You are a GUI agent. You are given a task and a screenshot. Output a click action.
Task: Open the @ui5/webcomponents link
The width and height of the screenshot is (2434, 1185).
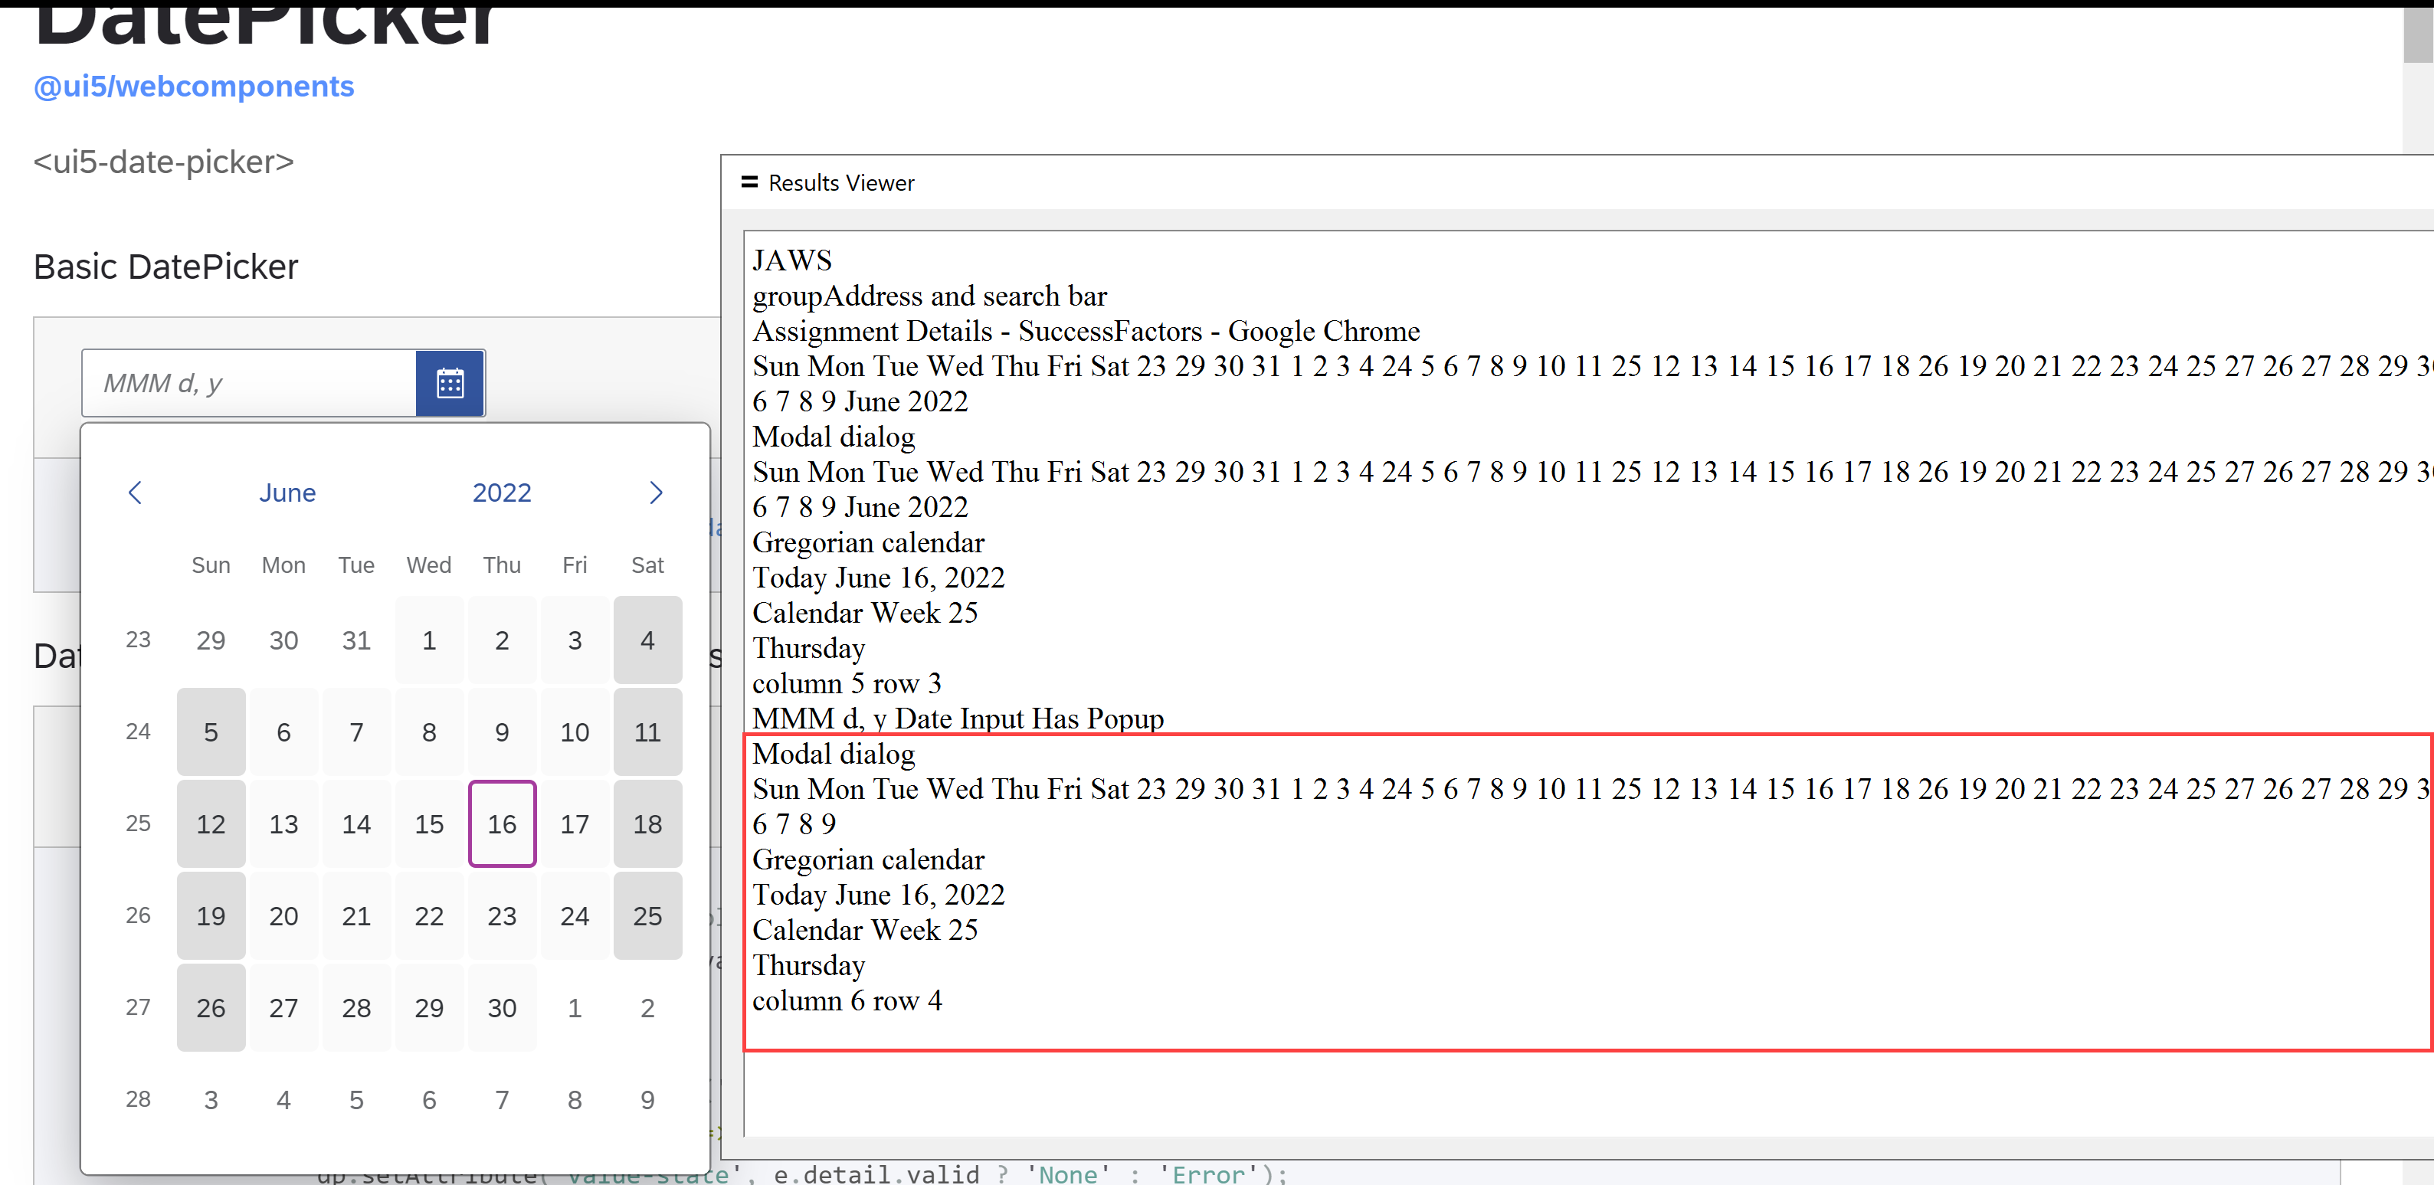(x=193, y=86)
